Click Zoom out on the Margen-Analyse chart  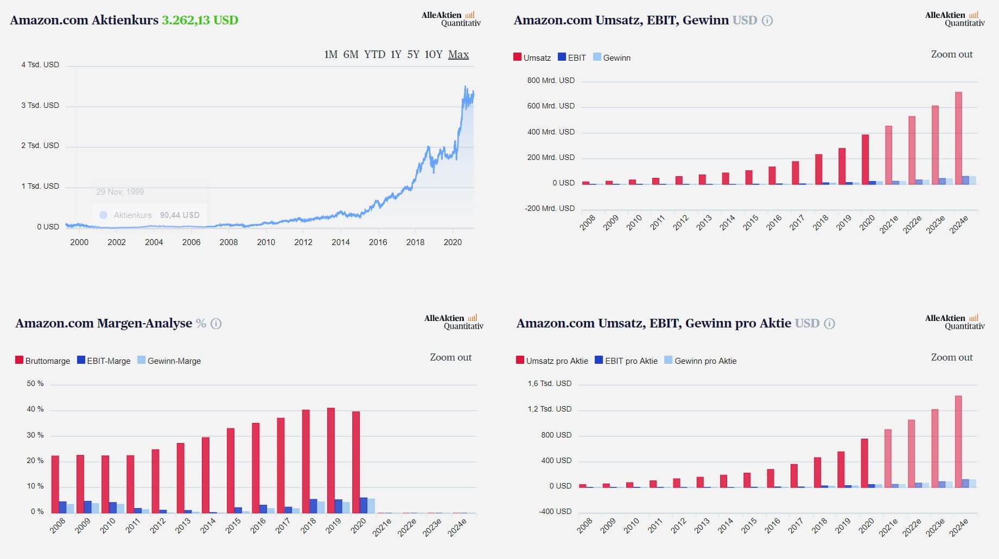pyautogui.click(x=451, y=357)
